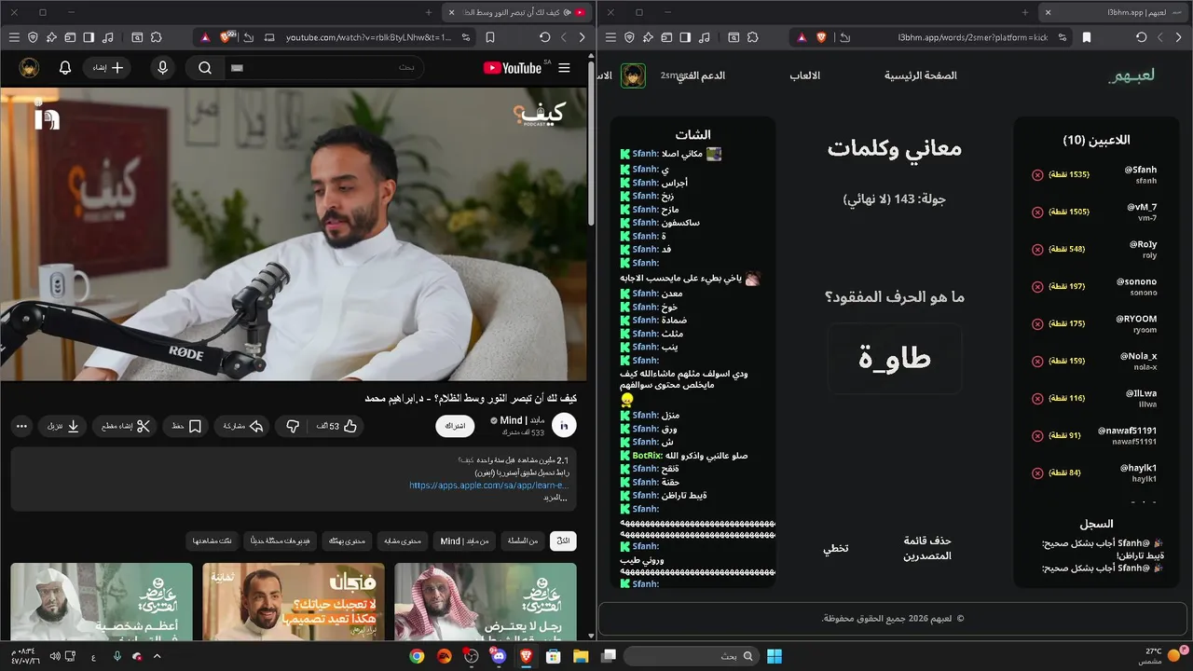The width and height of the screenshot is (1193, 671).
Task: Select the محتوى مشابه filter chip
Action: click(x=403, y=541)
